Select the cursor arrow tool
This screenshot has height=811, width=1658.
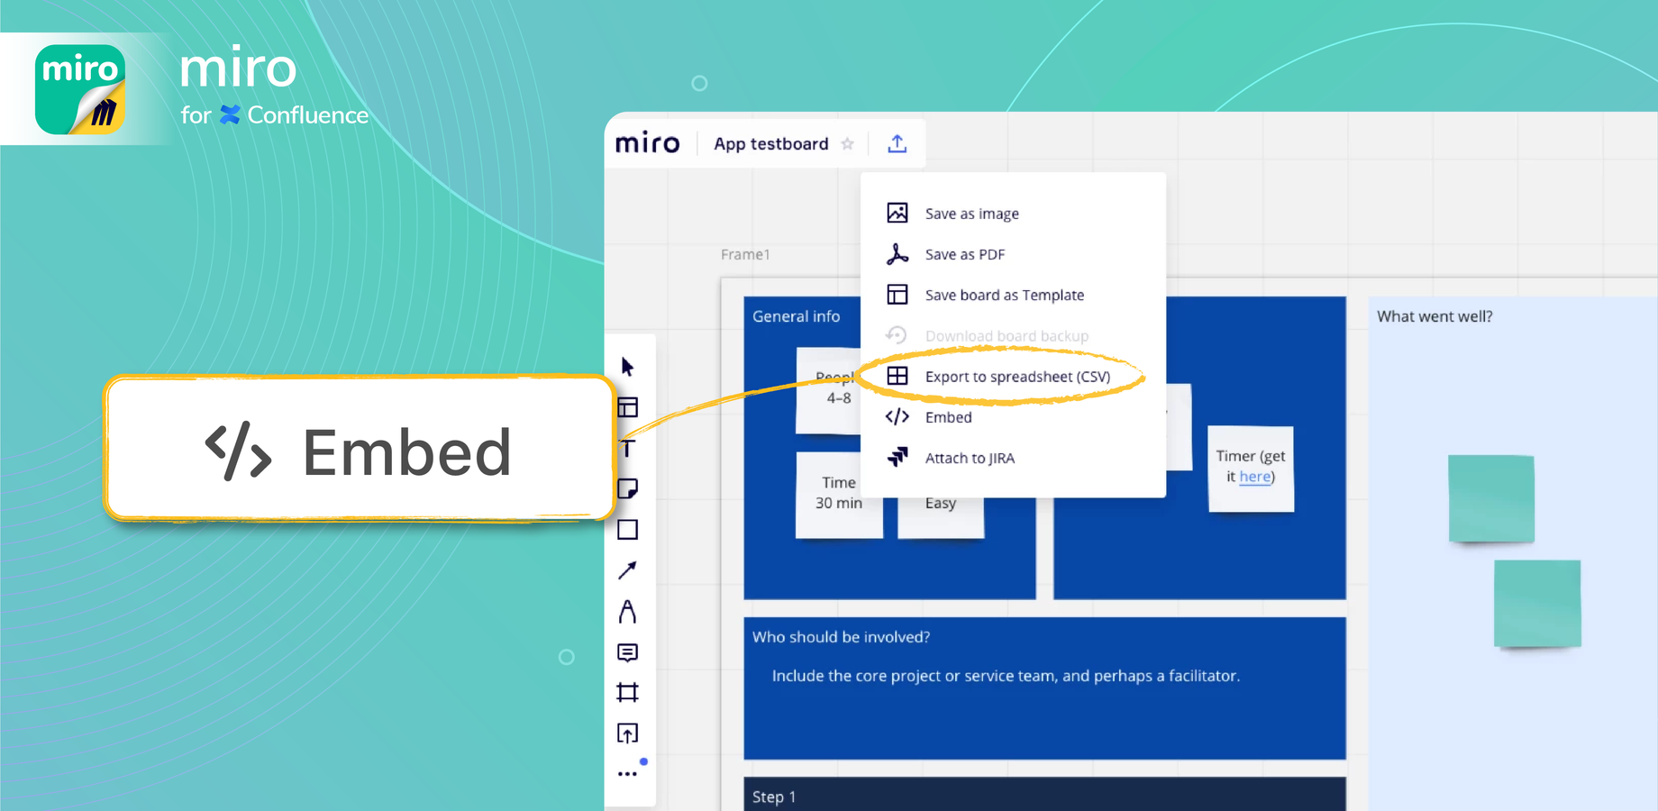click(x=628, y=367)
